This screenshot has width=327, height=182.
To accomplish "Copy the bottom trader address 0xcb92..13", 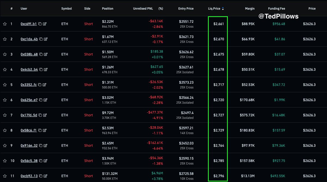I will tap(40, 176).
